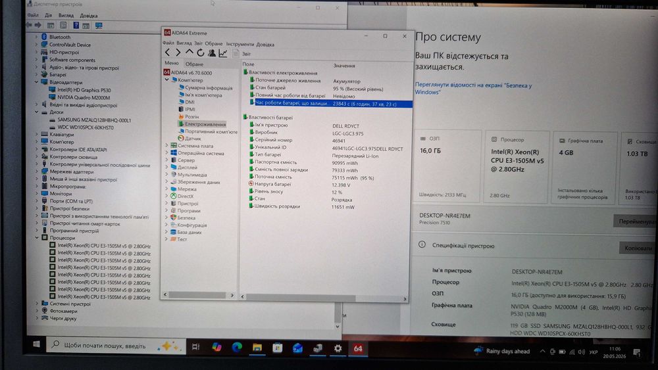Select Сумарна інформація in AIDA64 tree
This screenshot has height=370, width=658.
click(209, 88)
